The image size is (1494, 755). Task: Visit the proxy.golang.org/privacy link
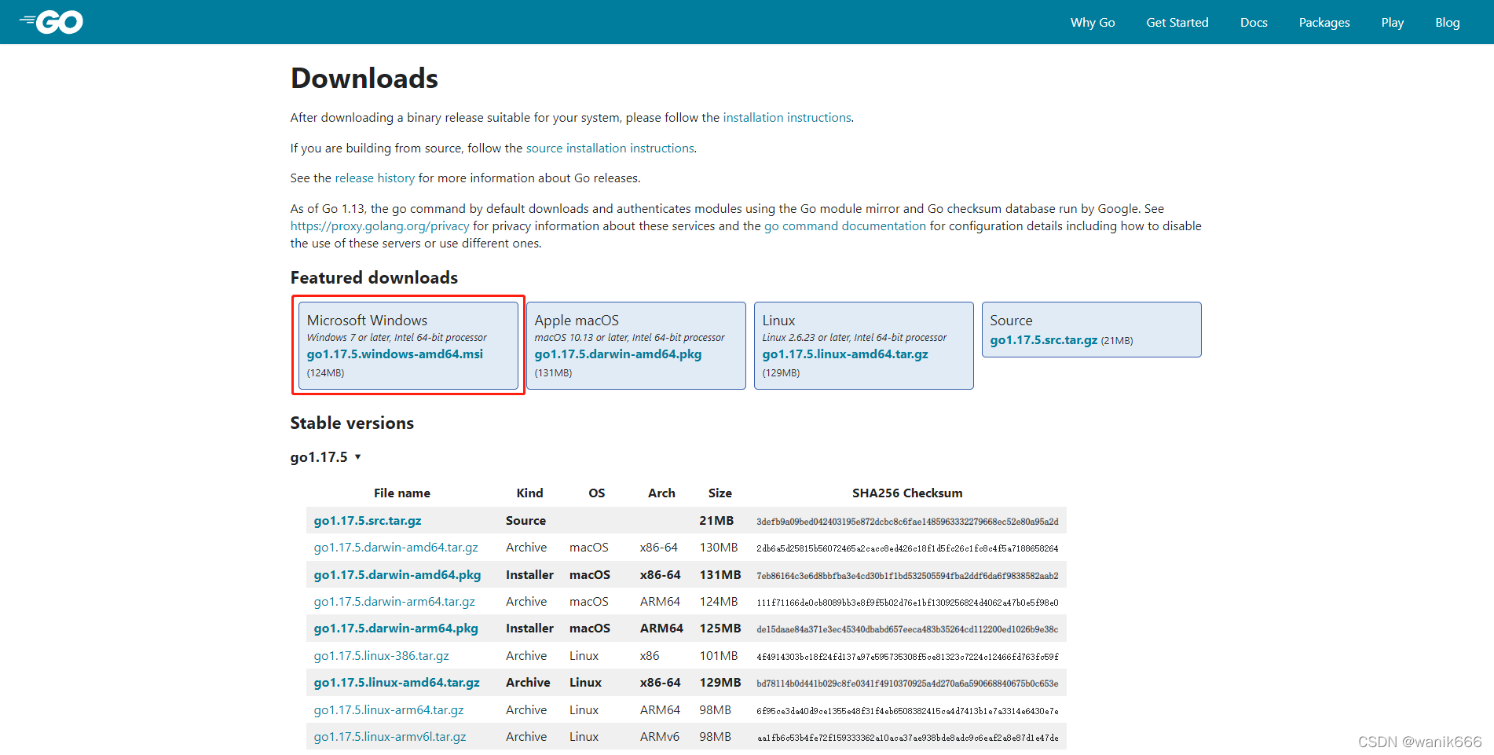[x=379, y=226]
